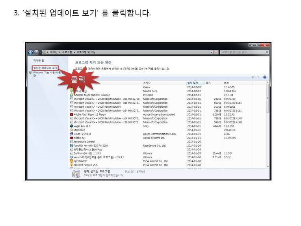Click the Vegas Pro 11.0 icon

(71, 126)
